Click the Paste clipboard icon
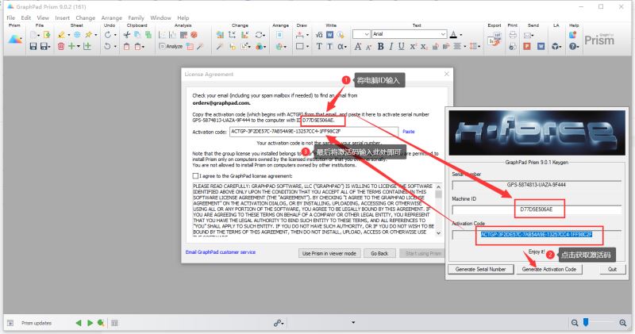 127,47
